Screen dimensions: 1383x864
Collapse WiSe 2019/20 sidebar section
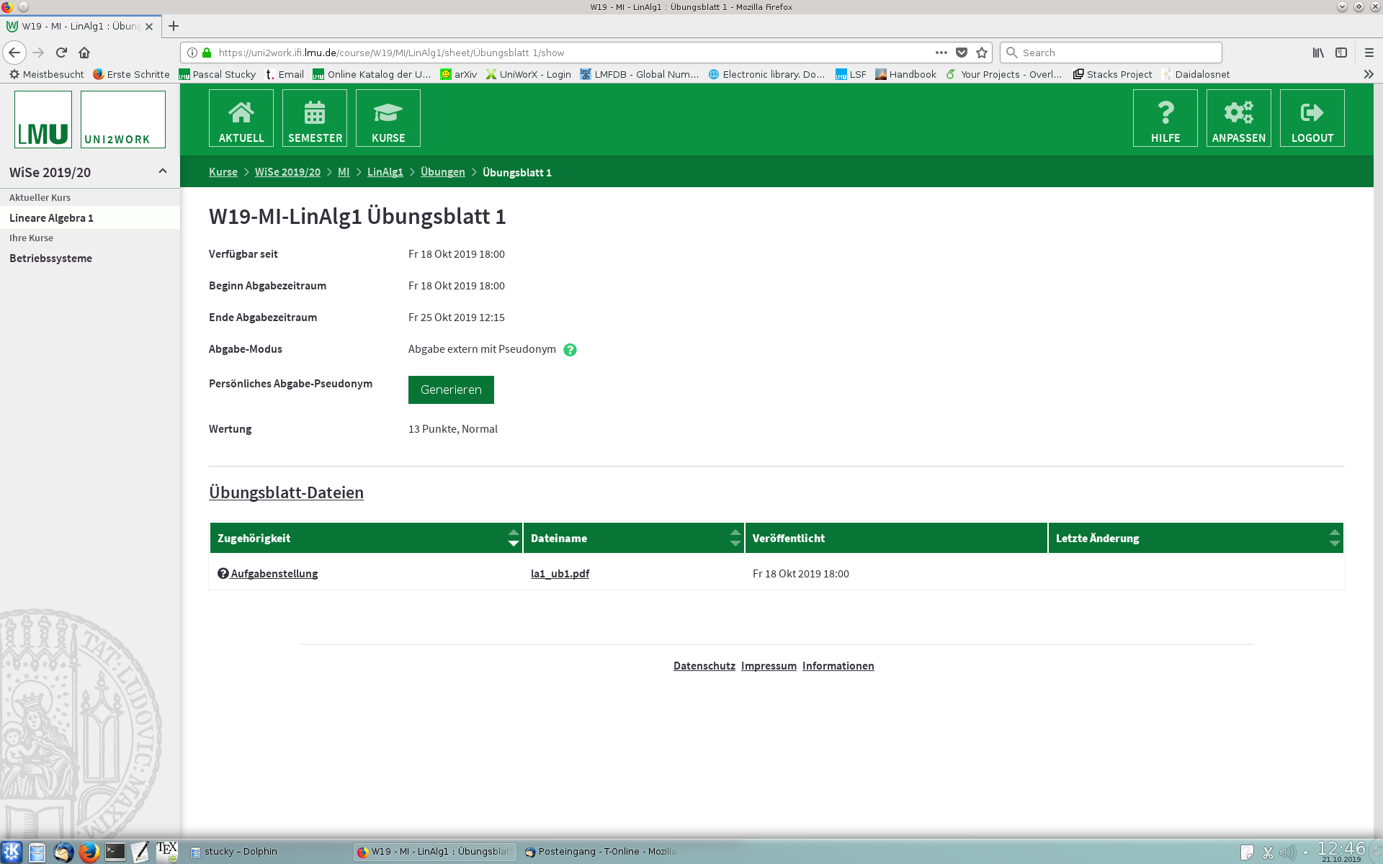click(x=163, y=171)
